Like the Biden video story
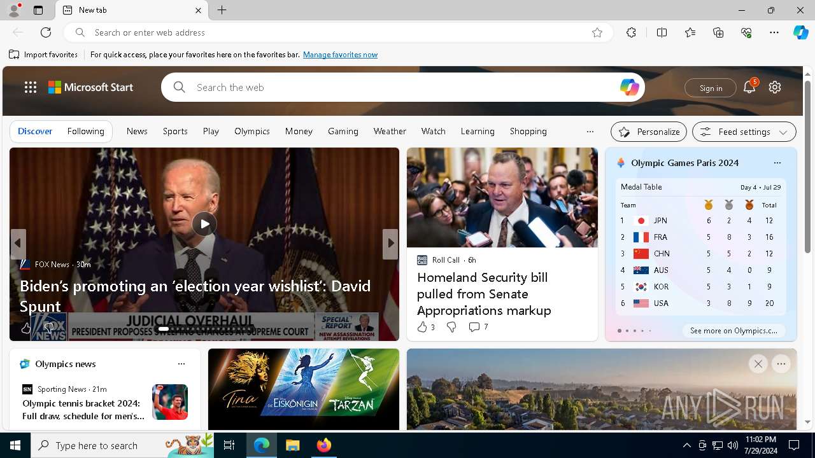Viewport: 815px width, 458px height. click(x=25, y=328)
